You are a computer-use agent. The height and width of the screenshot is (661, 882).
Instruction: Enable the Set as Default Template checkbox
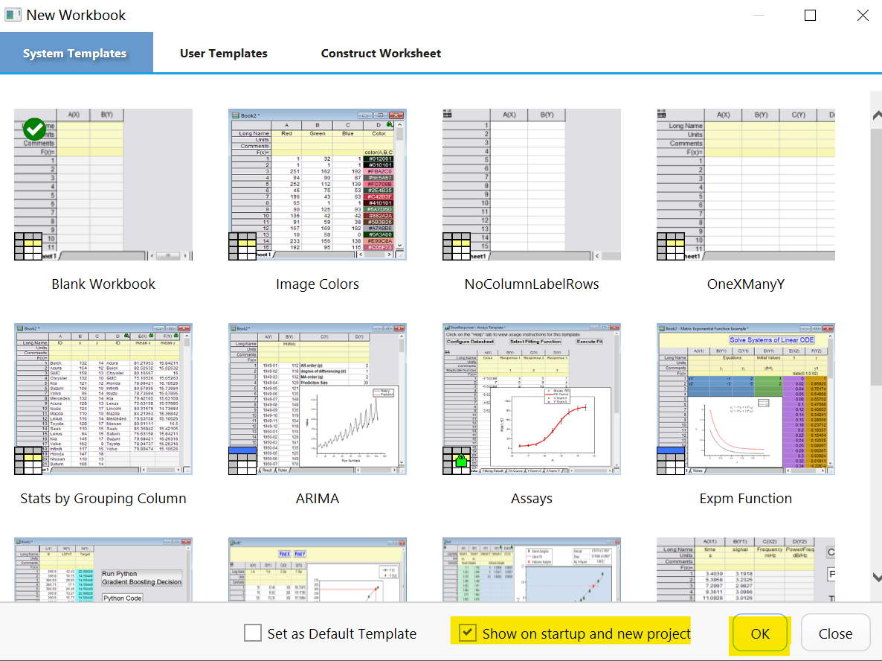pyautogui.click(x=253, y=633)
